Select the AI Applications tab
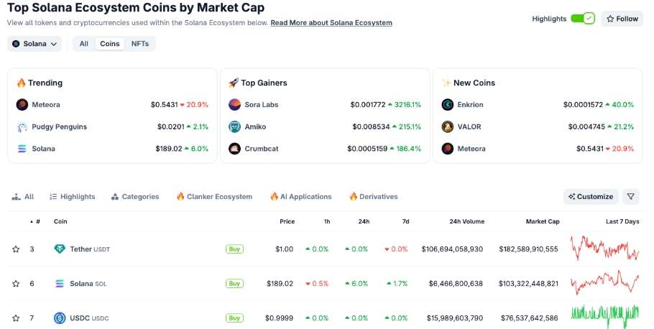 [x=300, y=196]
